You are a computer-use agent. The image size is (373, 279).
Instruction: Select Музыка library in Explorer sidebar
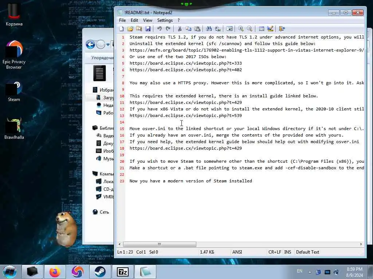coord(105,158)
